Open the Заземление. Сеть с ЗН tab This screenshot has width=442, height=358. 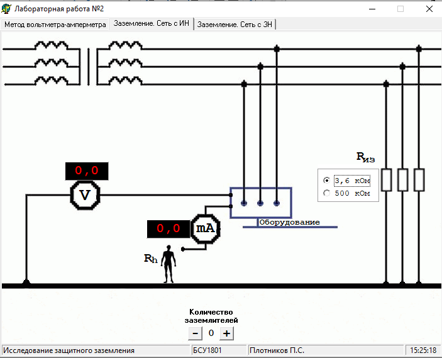point(235,25)
